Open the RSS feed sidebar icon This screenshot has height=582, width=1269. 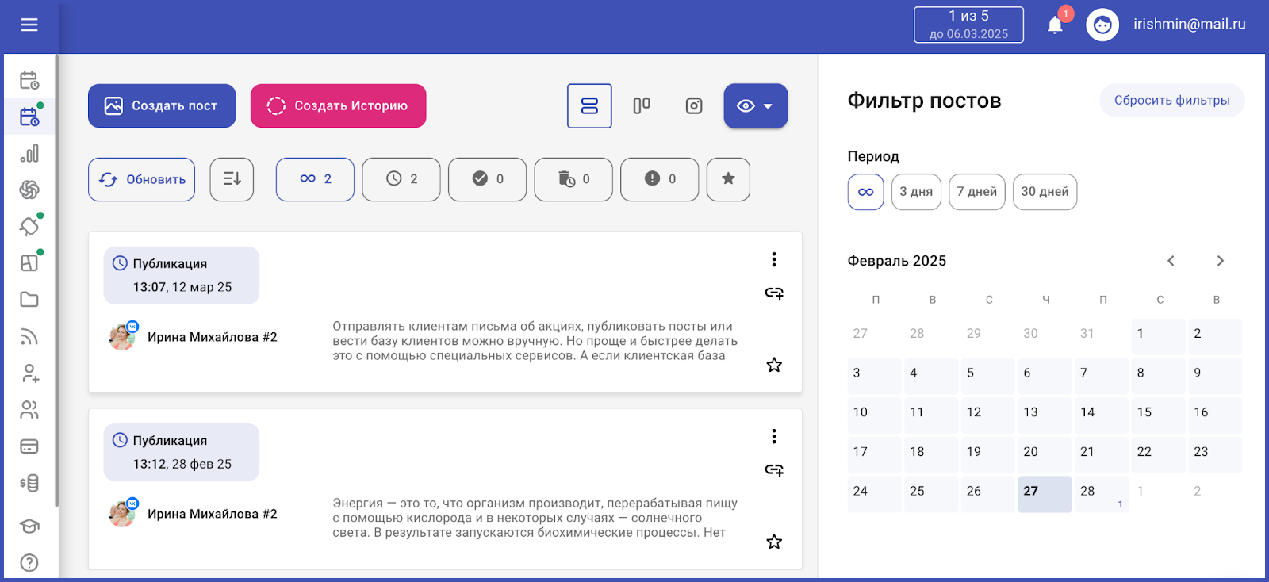29,337
